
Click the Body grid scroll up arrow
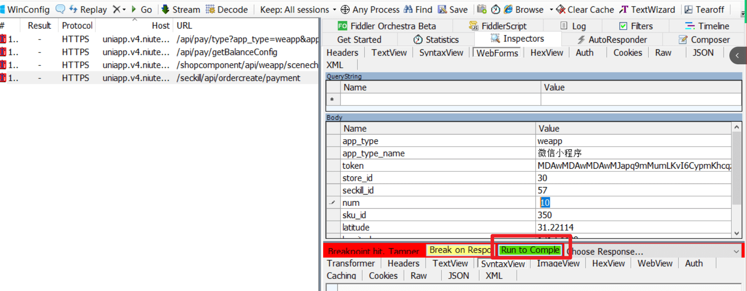[736, 127]
